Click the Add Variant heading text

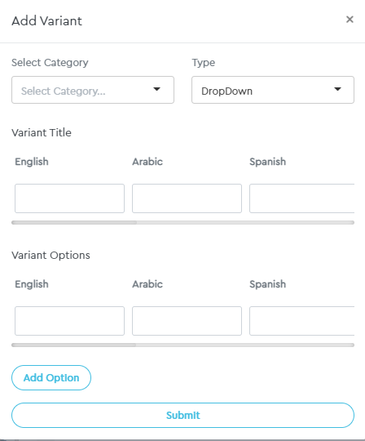(47, 21)
